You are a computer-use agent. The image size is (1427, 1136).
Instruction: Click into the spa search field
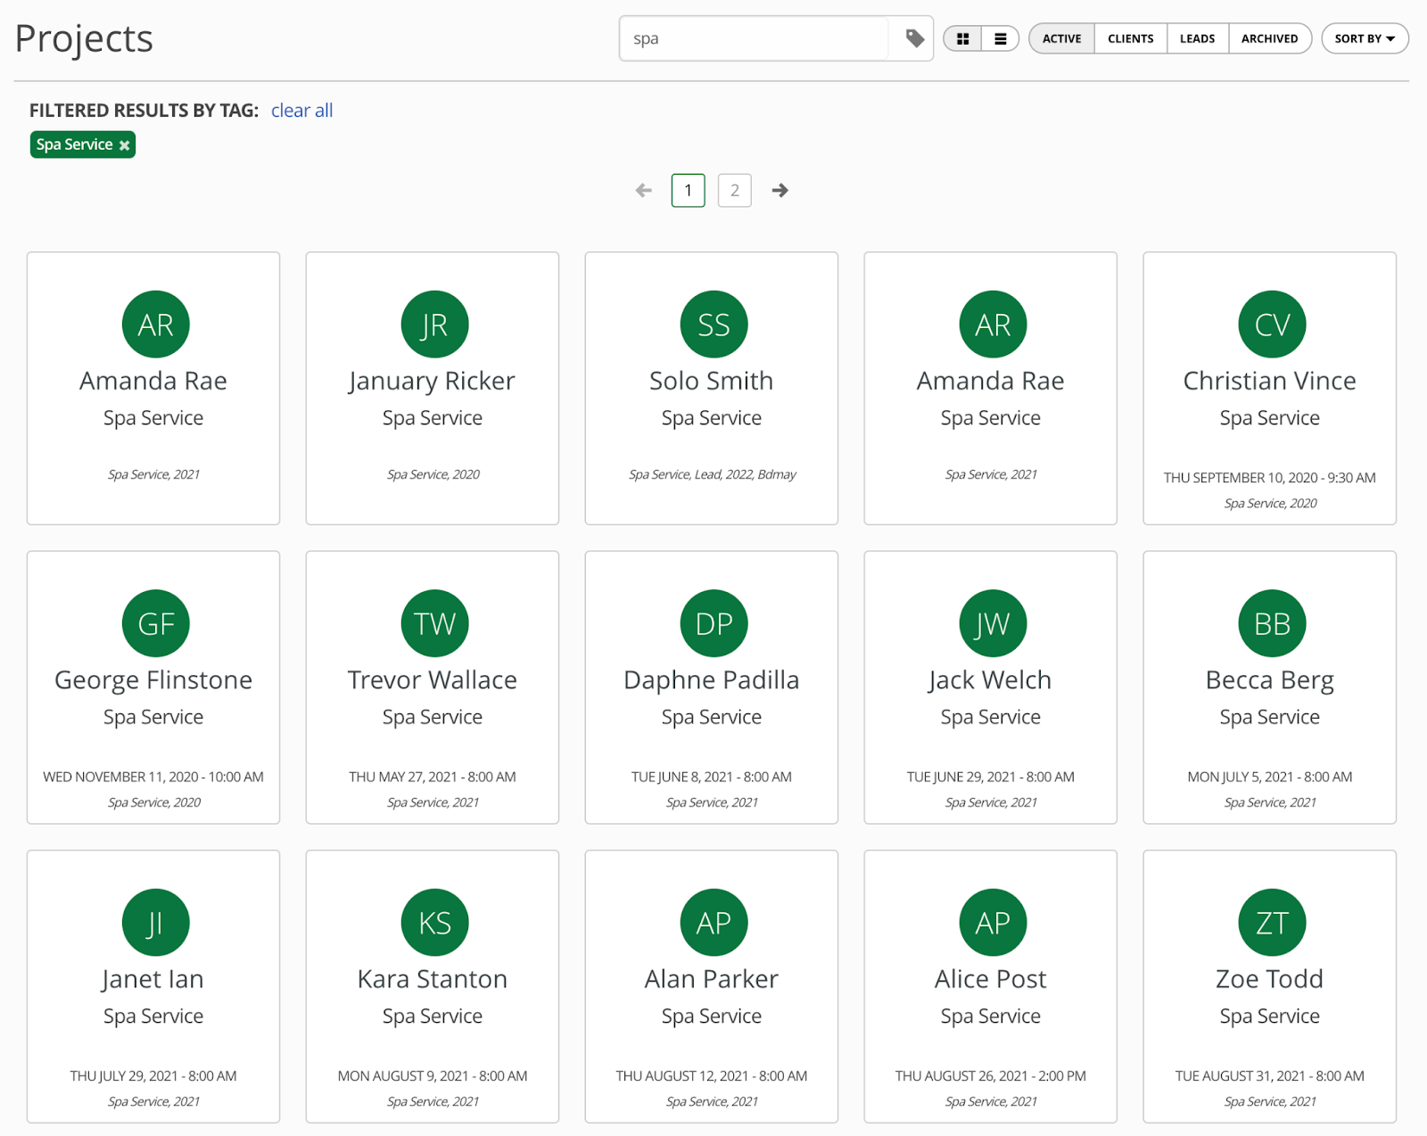[x=754, y=38]
